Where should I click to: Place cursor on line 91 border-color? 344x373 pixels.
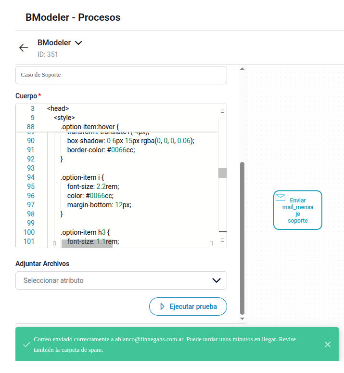[x=101, y=150]
